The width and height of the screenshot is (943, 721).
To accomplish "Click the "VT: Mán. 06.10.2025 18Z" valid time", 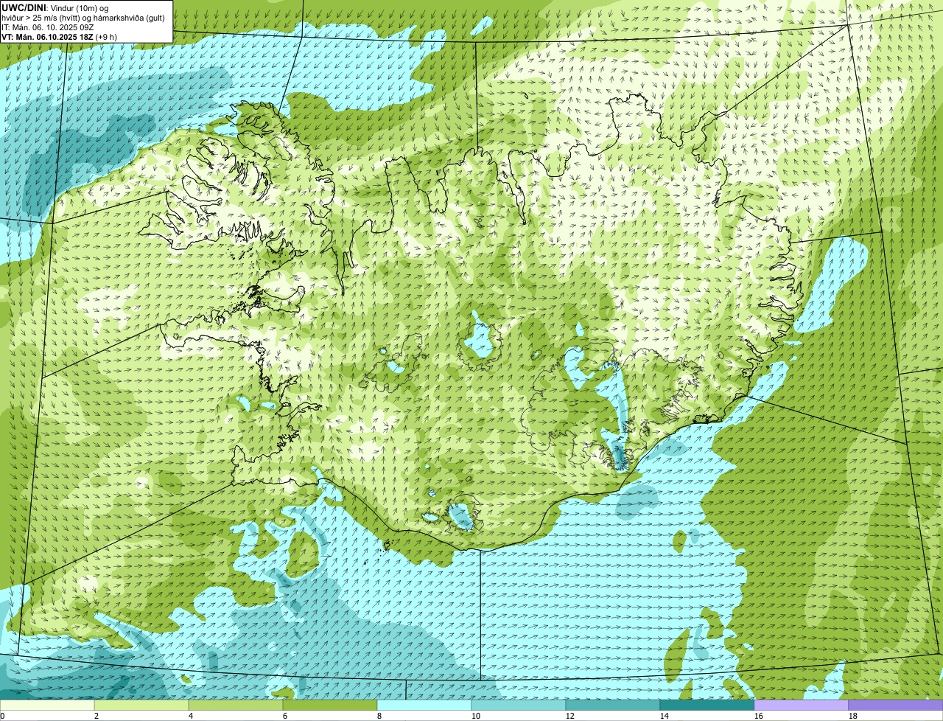I will [x=47, y=36].
